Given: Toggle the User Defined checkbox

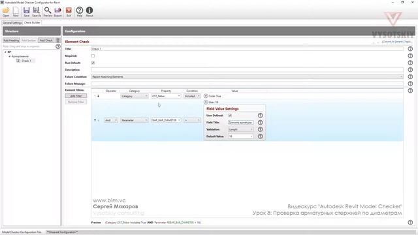Looking at the screenshot, I should click(230, 116).
